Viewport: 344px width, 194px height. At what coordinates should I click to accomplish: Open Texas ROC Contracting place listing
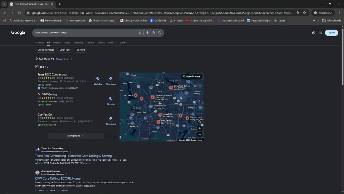pyautogui.click(x=52, y=74)
